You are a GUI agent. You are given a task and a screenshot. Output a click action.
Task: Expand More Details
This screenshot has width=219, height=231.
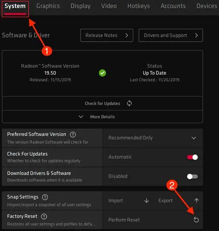(102, 117)
